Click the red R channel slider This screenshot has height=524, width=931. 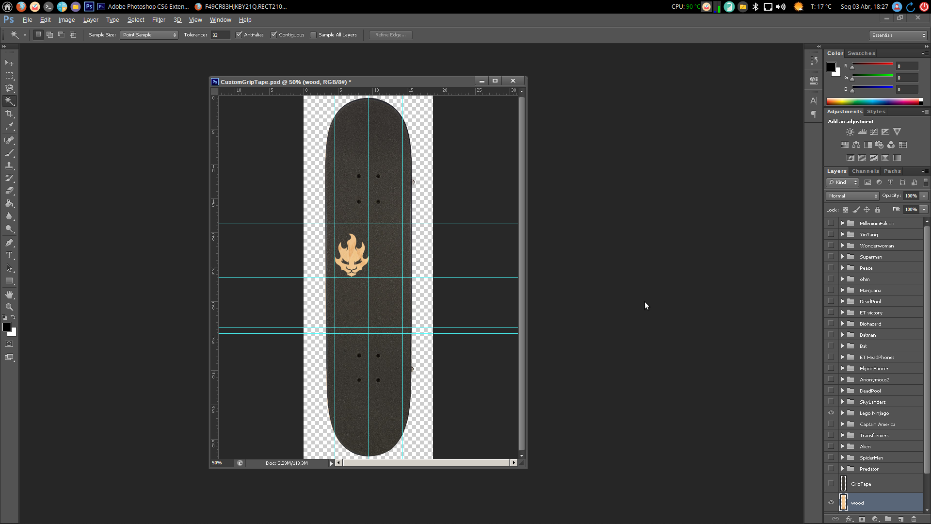(872, 65)
